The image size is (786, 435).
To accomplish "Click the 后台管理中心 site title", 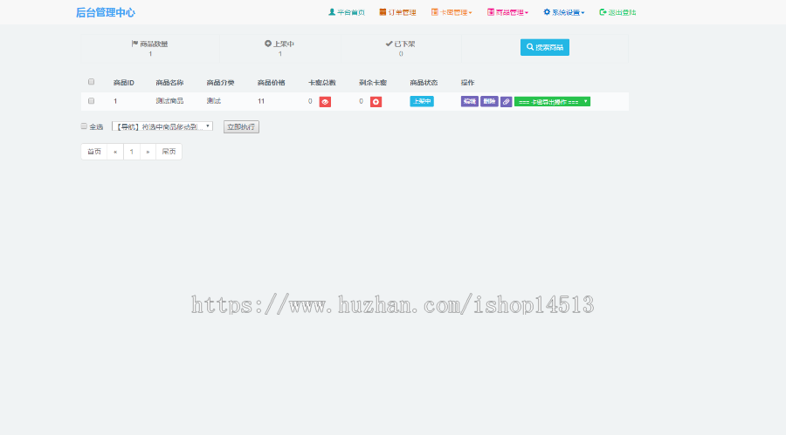I will [105, 13].
